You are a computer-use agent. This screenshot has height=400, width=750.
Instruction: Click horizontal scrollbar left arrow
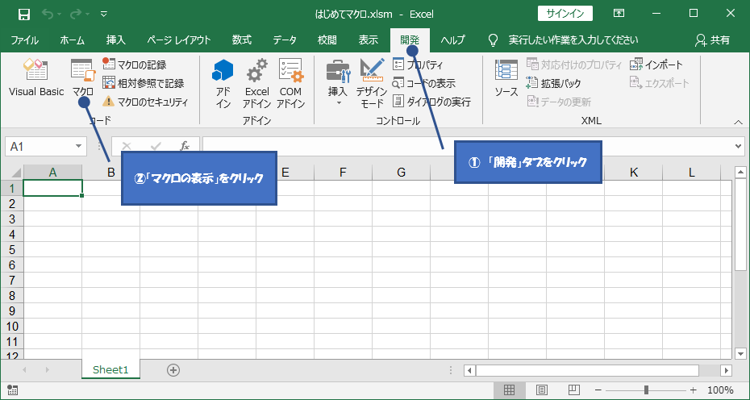(x=469, y=370)
